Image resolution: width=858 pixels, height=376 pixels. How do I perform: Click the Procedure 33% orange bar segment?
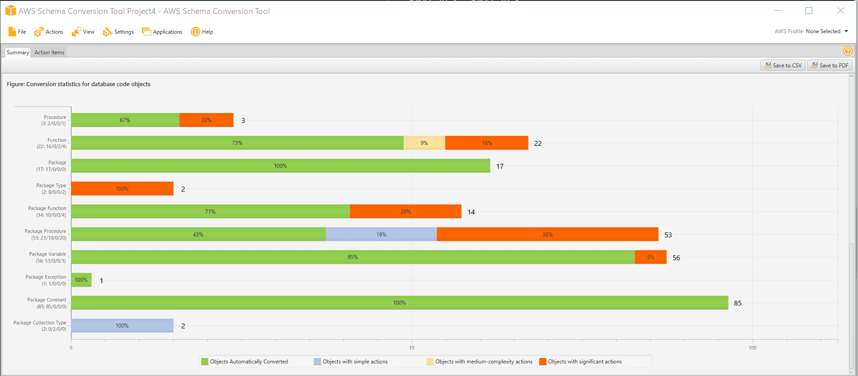click(207, 120)
